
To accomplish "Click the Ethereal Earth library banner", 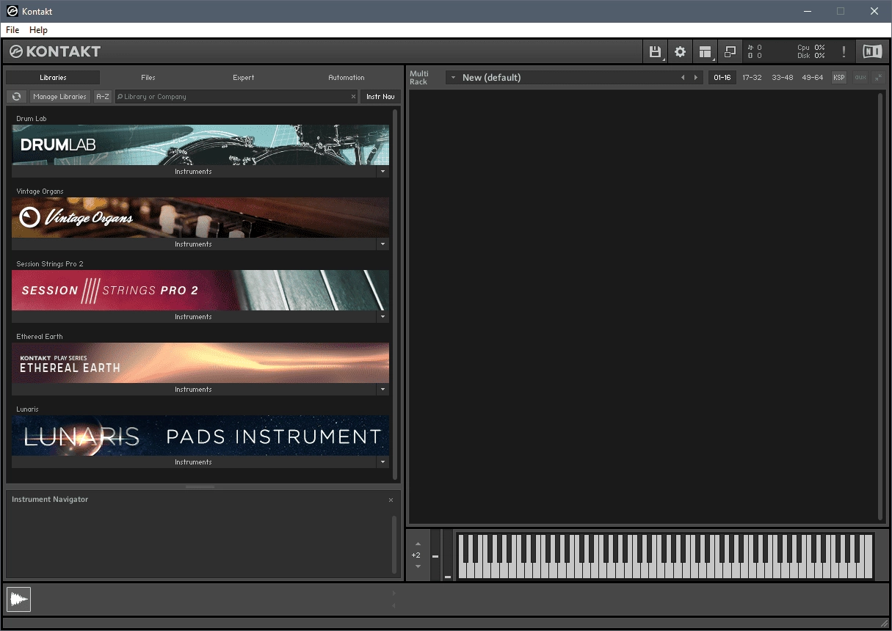I will tap(200, 362).
